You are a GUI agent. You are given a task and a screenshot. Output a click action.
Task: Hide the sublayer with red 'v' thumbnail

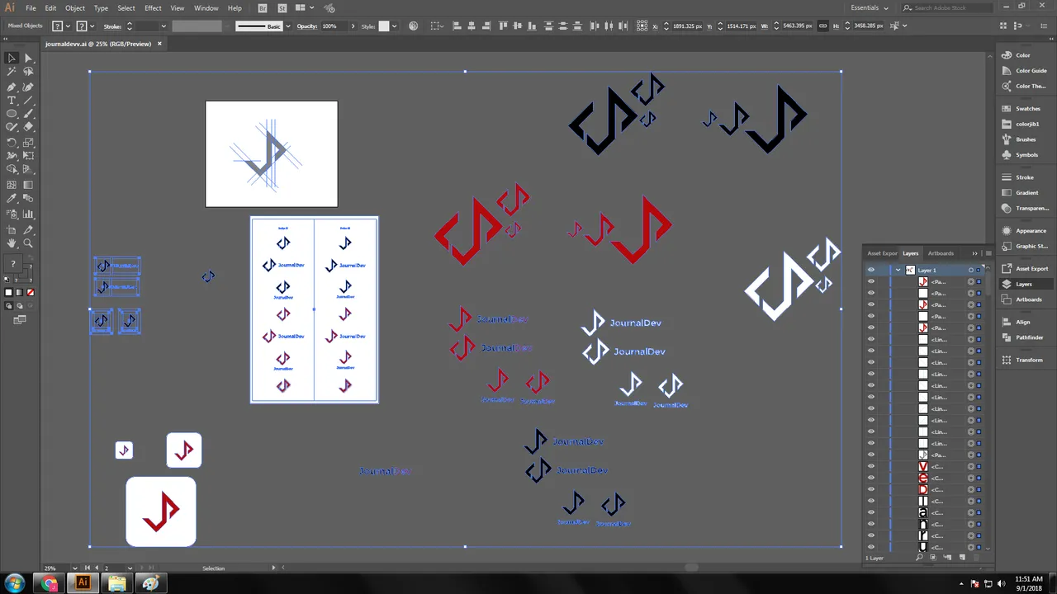click(x=870, y=466)
